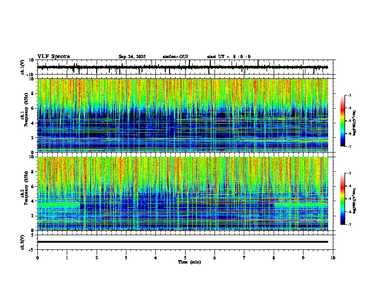375x289 pixels.
Task: Click the time axis tick label "9"
Action: tap(303, 258)
